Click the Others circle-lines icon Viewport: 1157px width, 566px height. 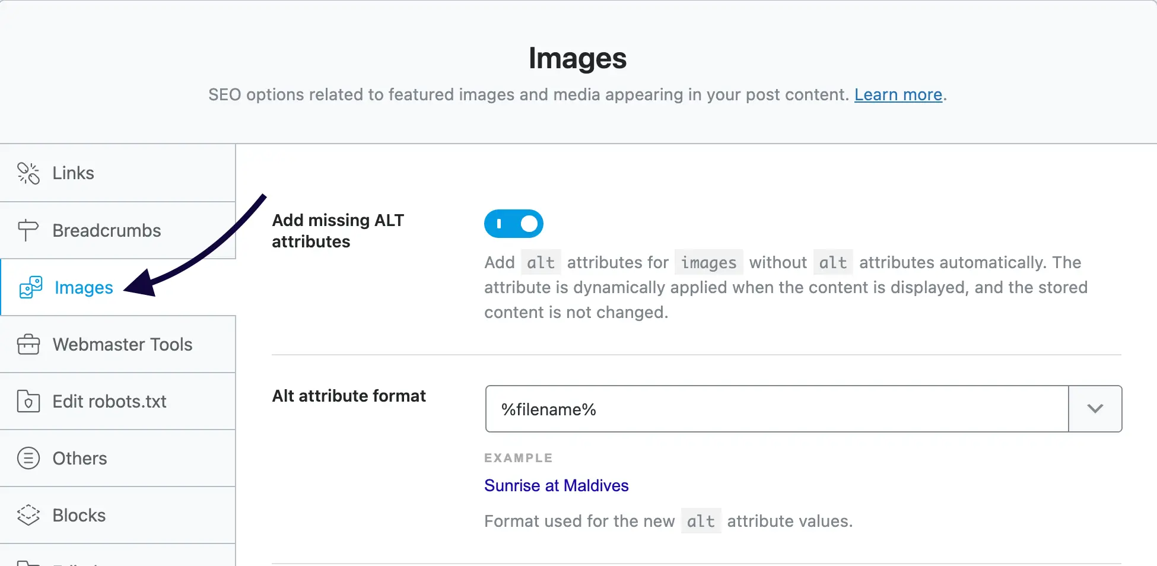(28, 458)
